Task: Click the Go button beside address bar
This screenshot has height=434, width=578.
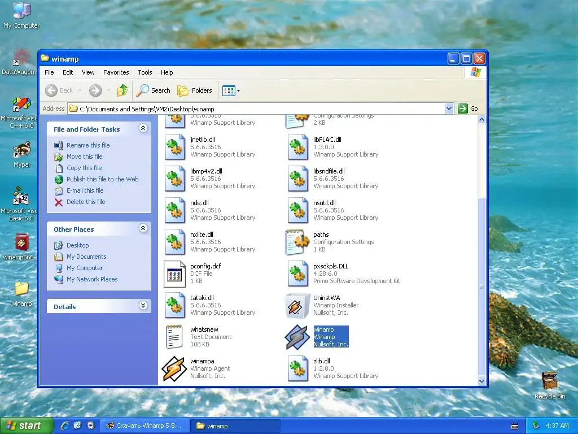Action: point(468,109)
